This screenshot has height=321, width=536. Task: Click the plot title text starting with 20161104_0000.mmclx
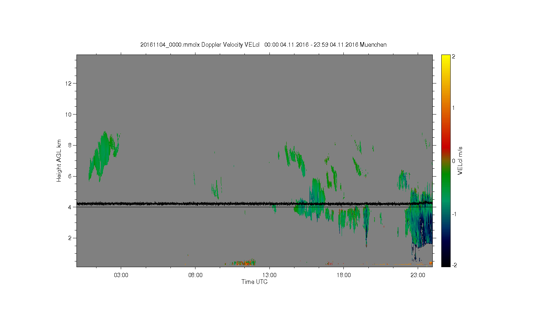tap(263, 45)
